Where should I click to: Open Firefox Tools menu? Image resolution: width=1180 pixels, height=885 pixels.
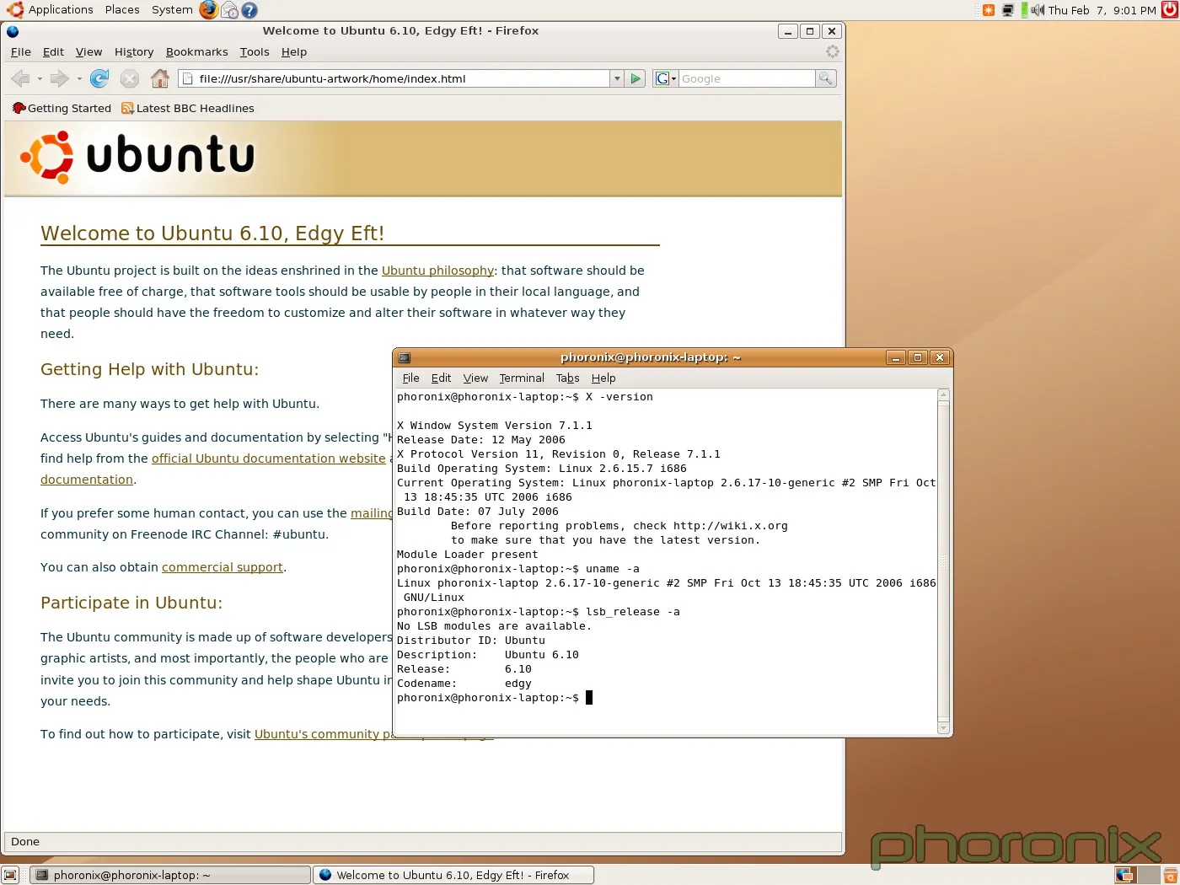tap(255, 51)
